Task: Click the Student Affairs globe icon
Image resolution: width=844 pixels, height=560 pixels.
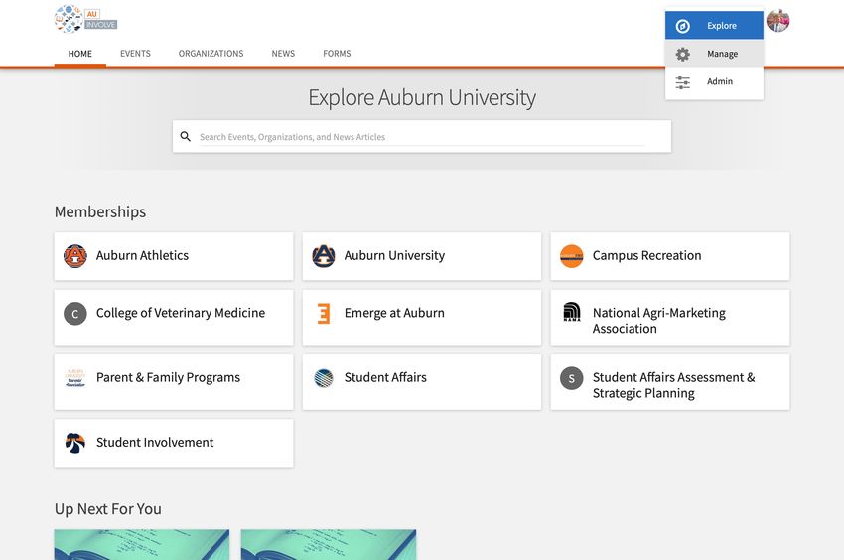Action: [324, 378]
